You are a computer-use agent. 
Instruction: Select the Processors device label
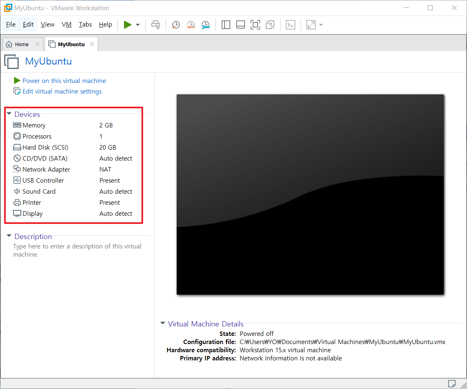[x=37, y=136]
